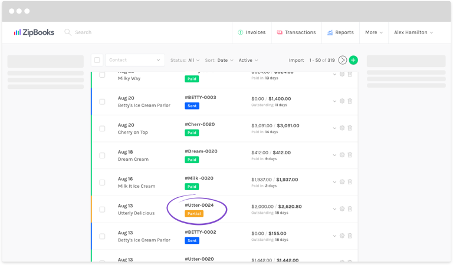Select the Cherry on Top contact name
The width and height of the screenshot is (453, 265).
133,132
